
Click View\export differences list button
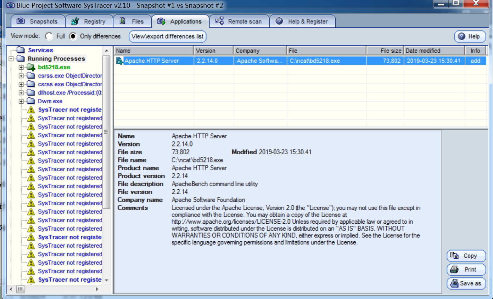(x=168, y=36)
